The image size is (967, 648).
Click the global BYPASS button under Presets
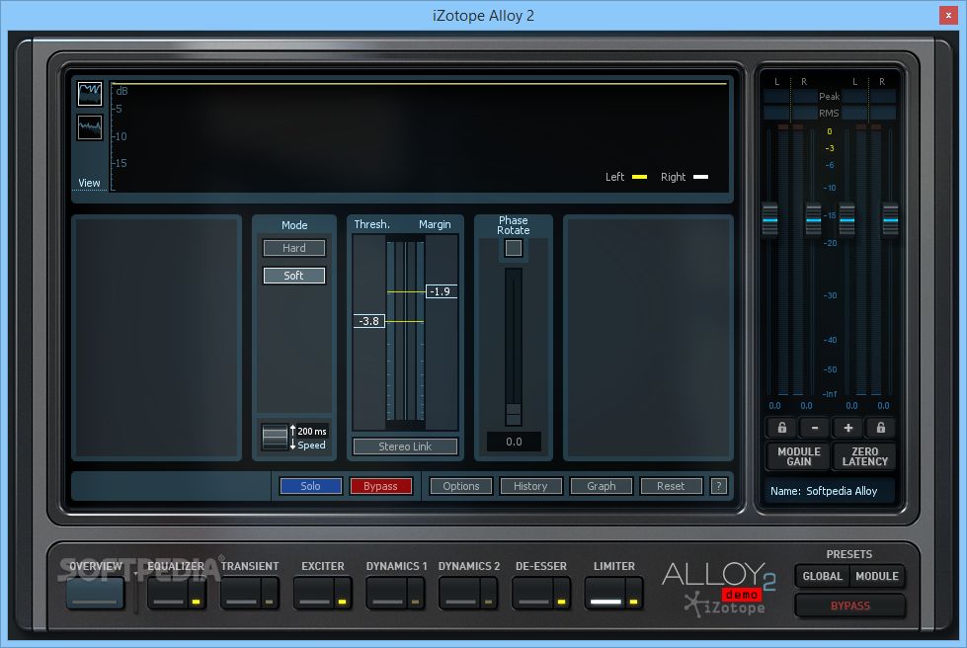(849, 606)
